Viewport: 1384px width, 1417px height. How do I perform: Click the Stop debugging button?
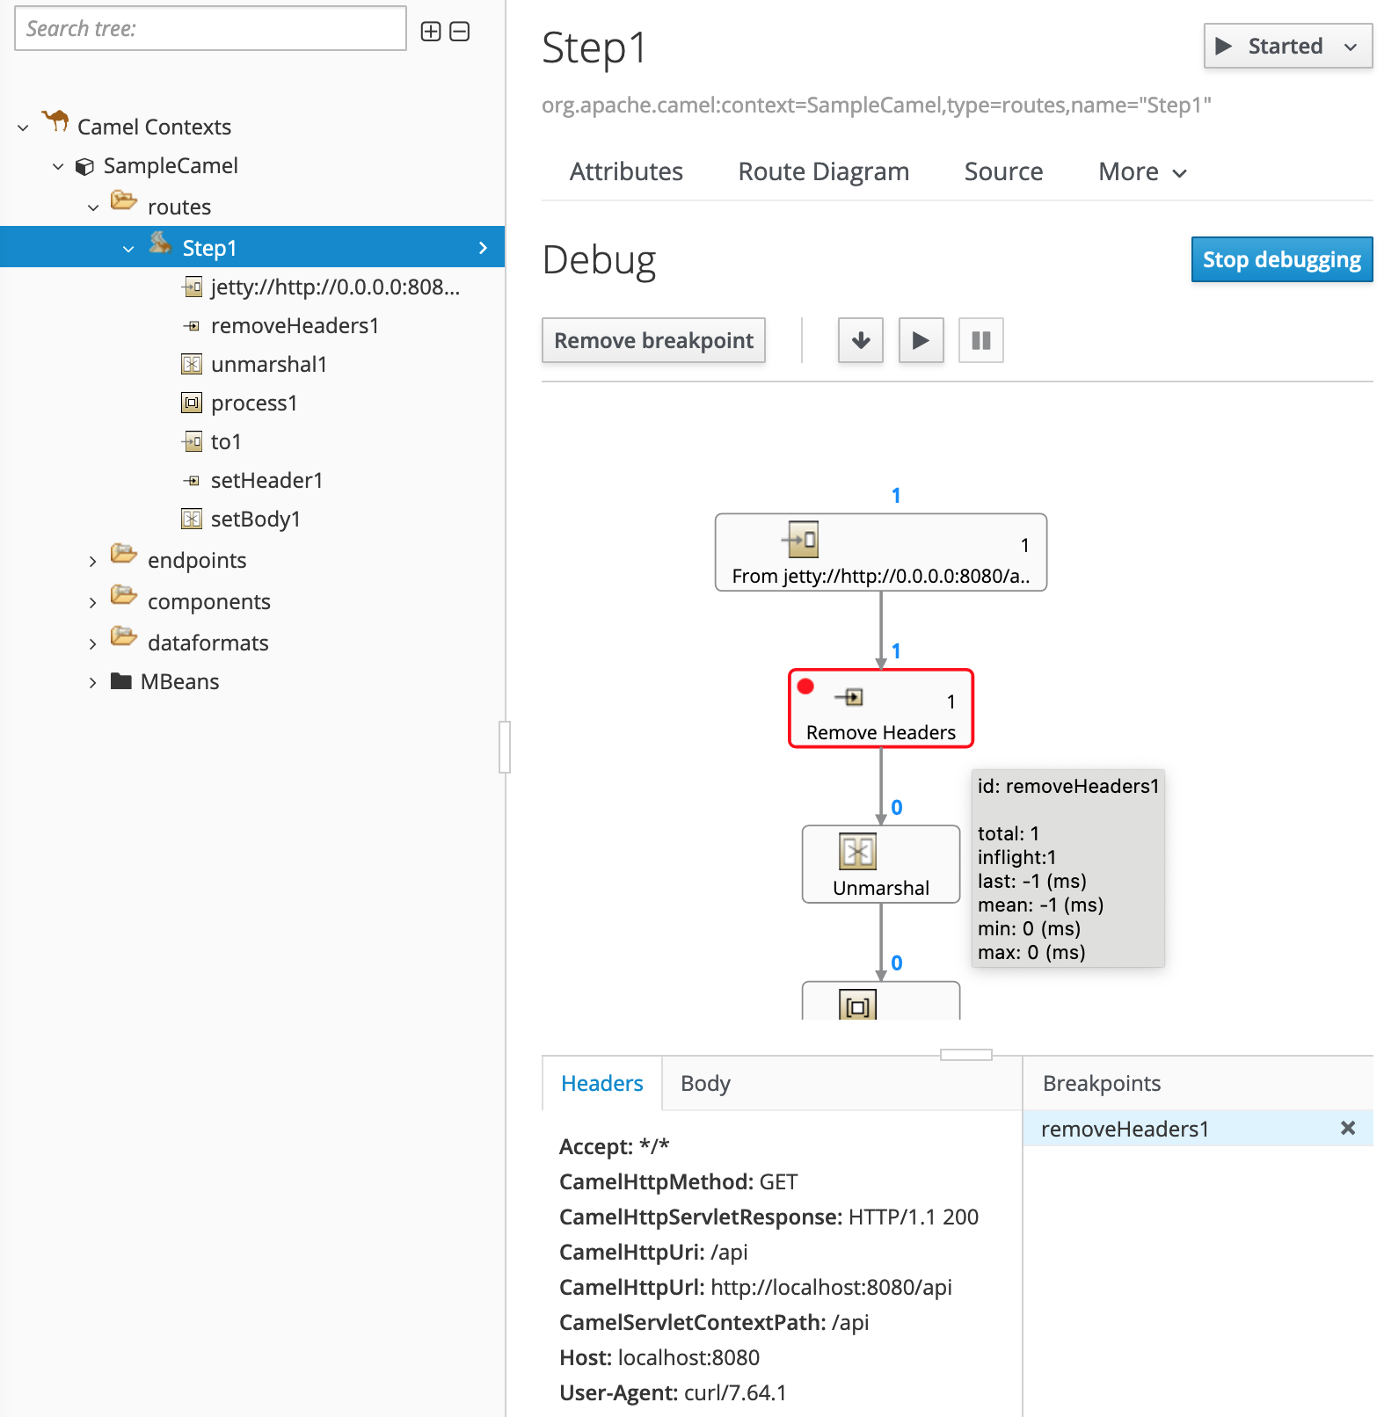[1281, 260]
